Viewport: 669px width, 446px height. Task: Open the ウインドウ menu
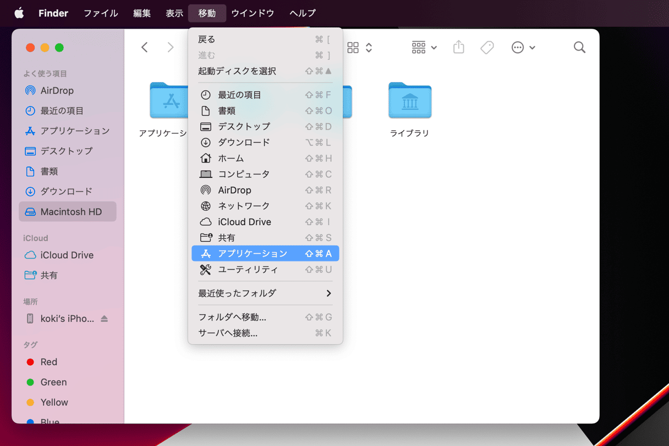[253, 13]
